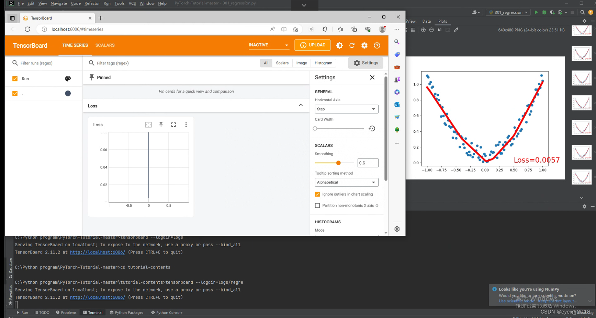Image resolution: width=596 pixels, height=318 pixels.
Task: Click the UPLOAD button
Action: [x=313, y=45]
